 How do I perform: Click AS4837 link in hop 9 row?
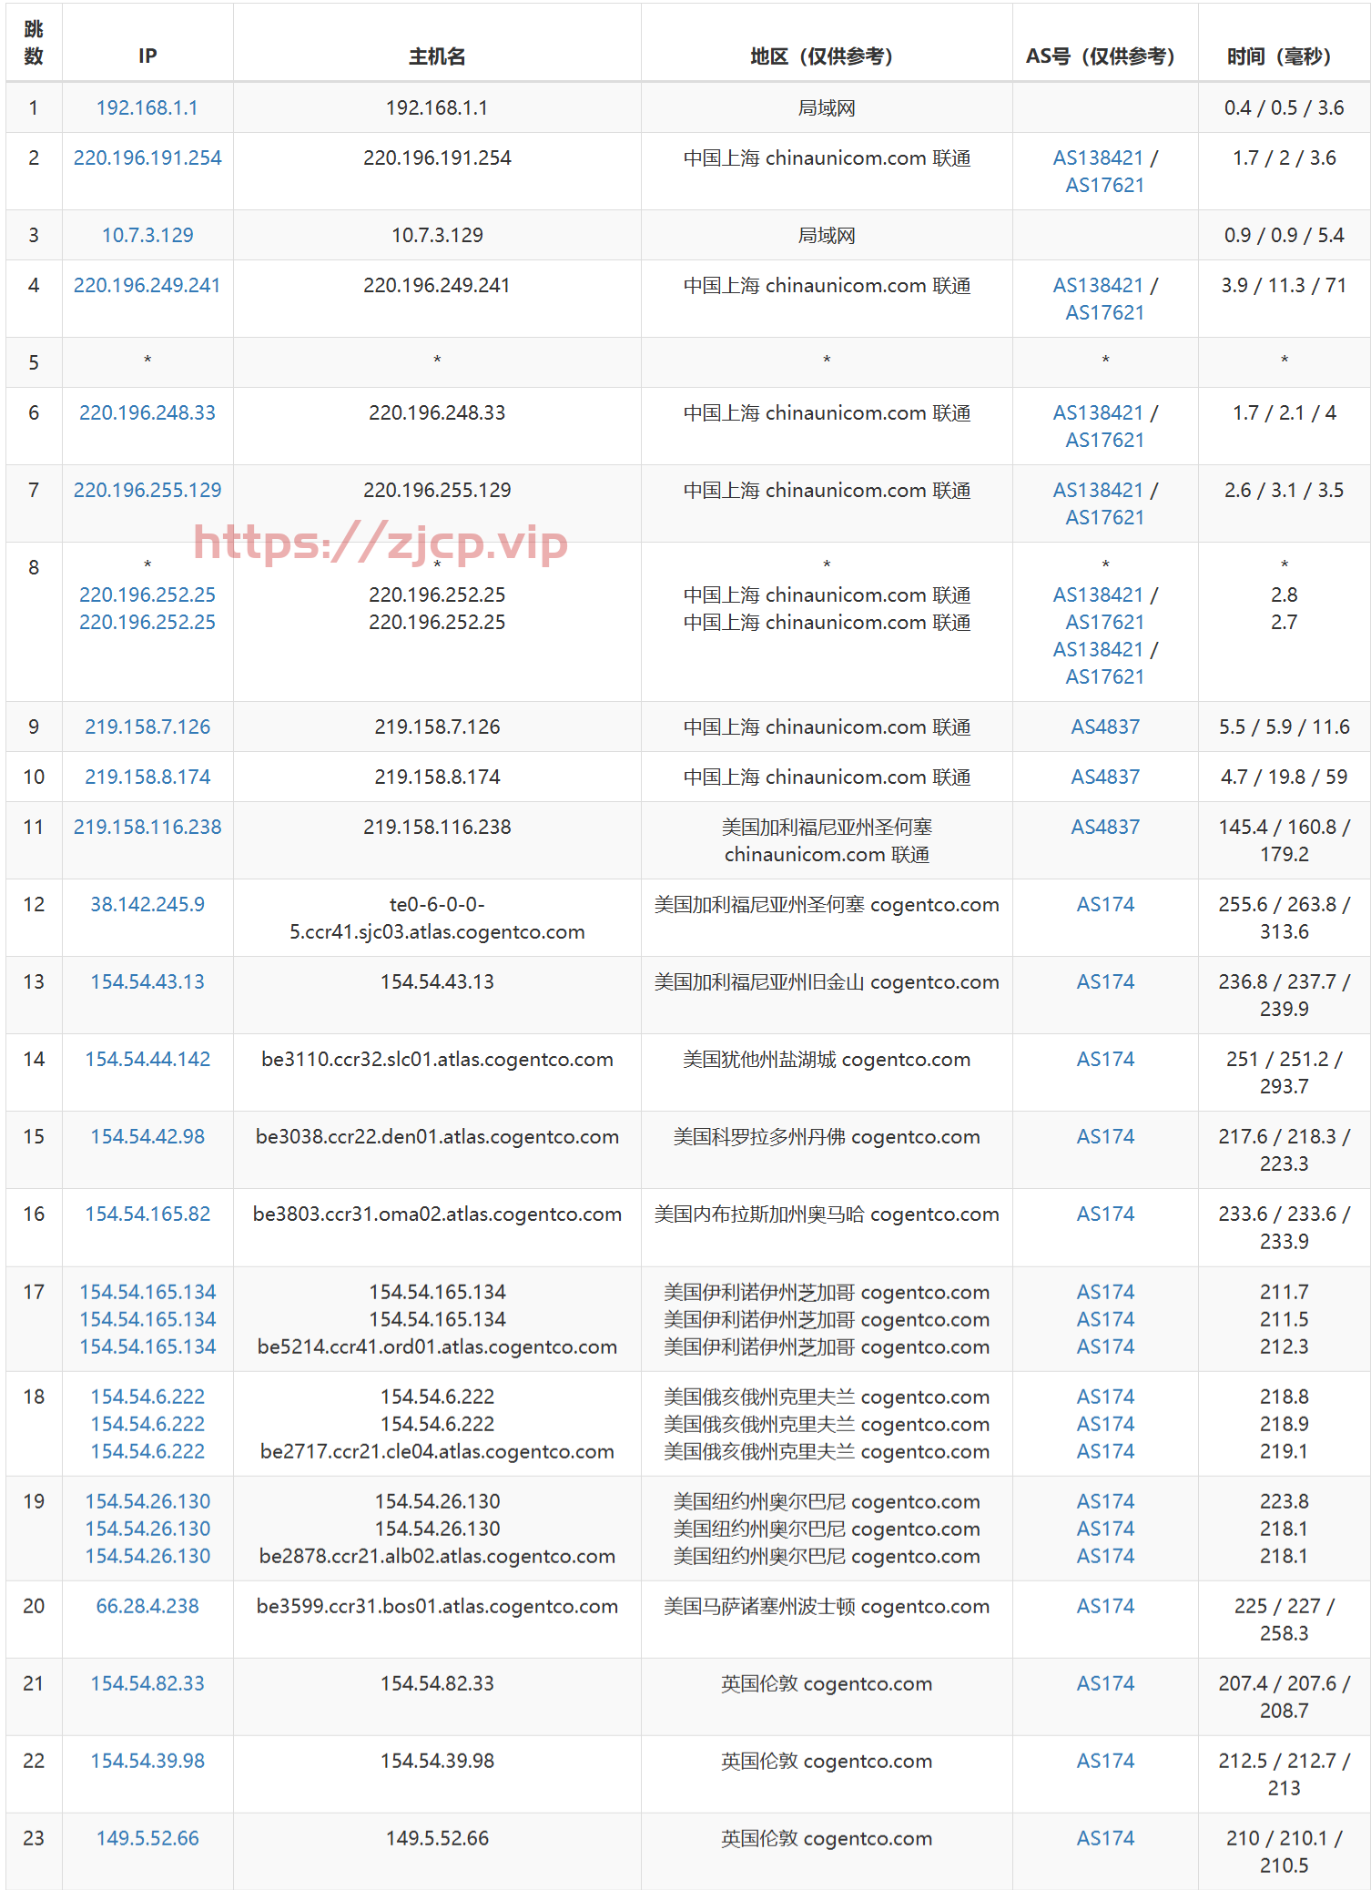tap(1105, 727)
